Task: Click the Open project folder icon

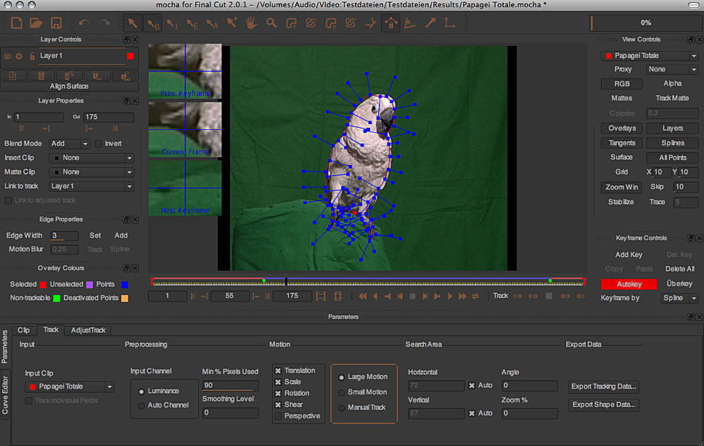Action: click(x=36, y=23)
